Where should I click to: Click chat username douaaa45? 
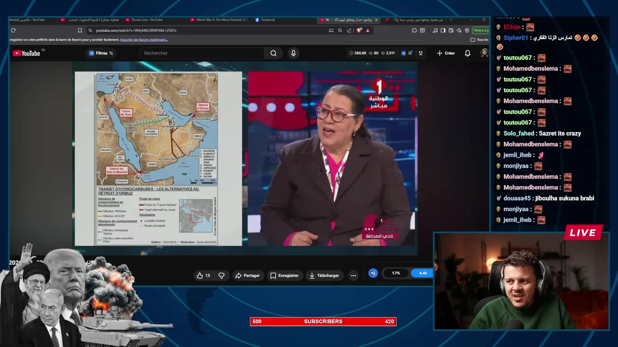click(x=517, y=198)
